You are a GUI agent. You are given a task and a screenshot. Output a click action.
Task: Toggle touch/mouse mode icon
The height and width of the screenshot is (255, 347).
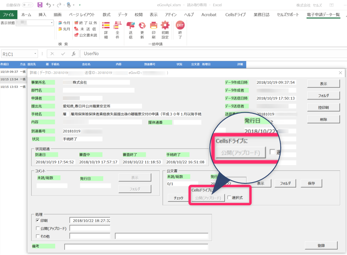69,5
